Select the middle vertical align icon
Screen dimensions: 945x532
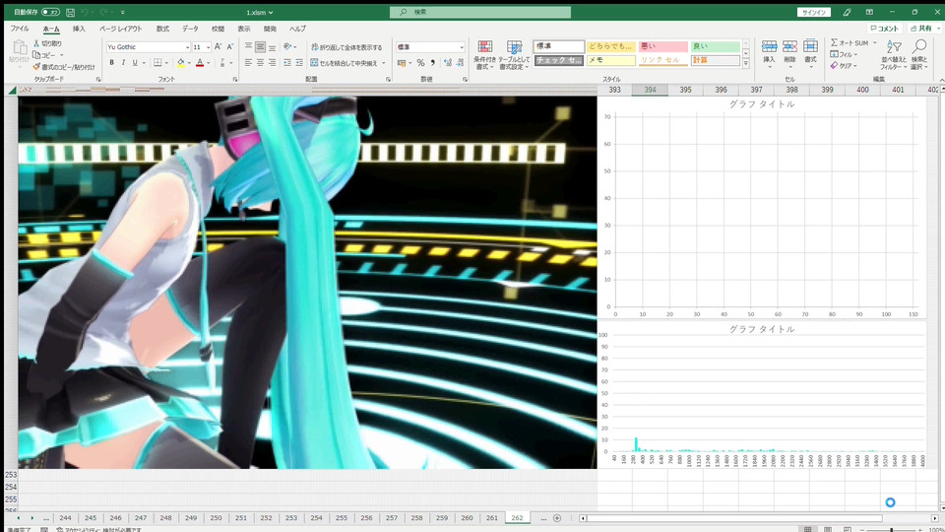(x=260, y=46)
